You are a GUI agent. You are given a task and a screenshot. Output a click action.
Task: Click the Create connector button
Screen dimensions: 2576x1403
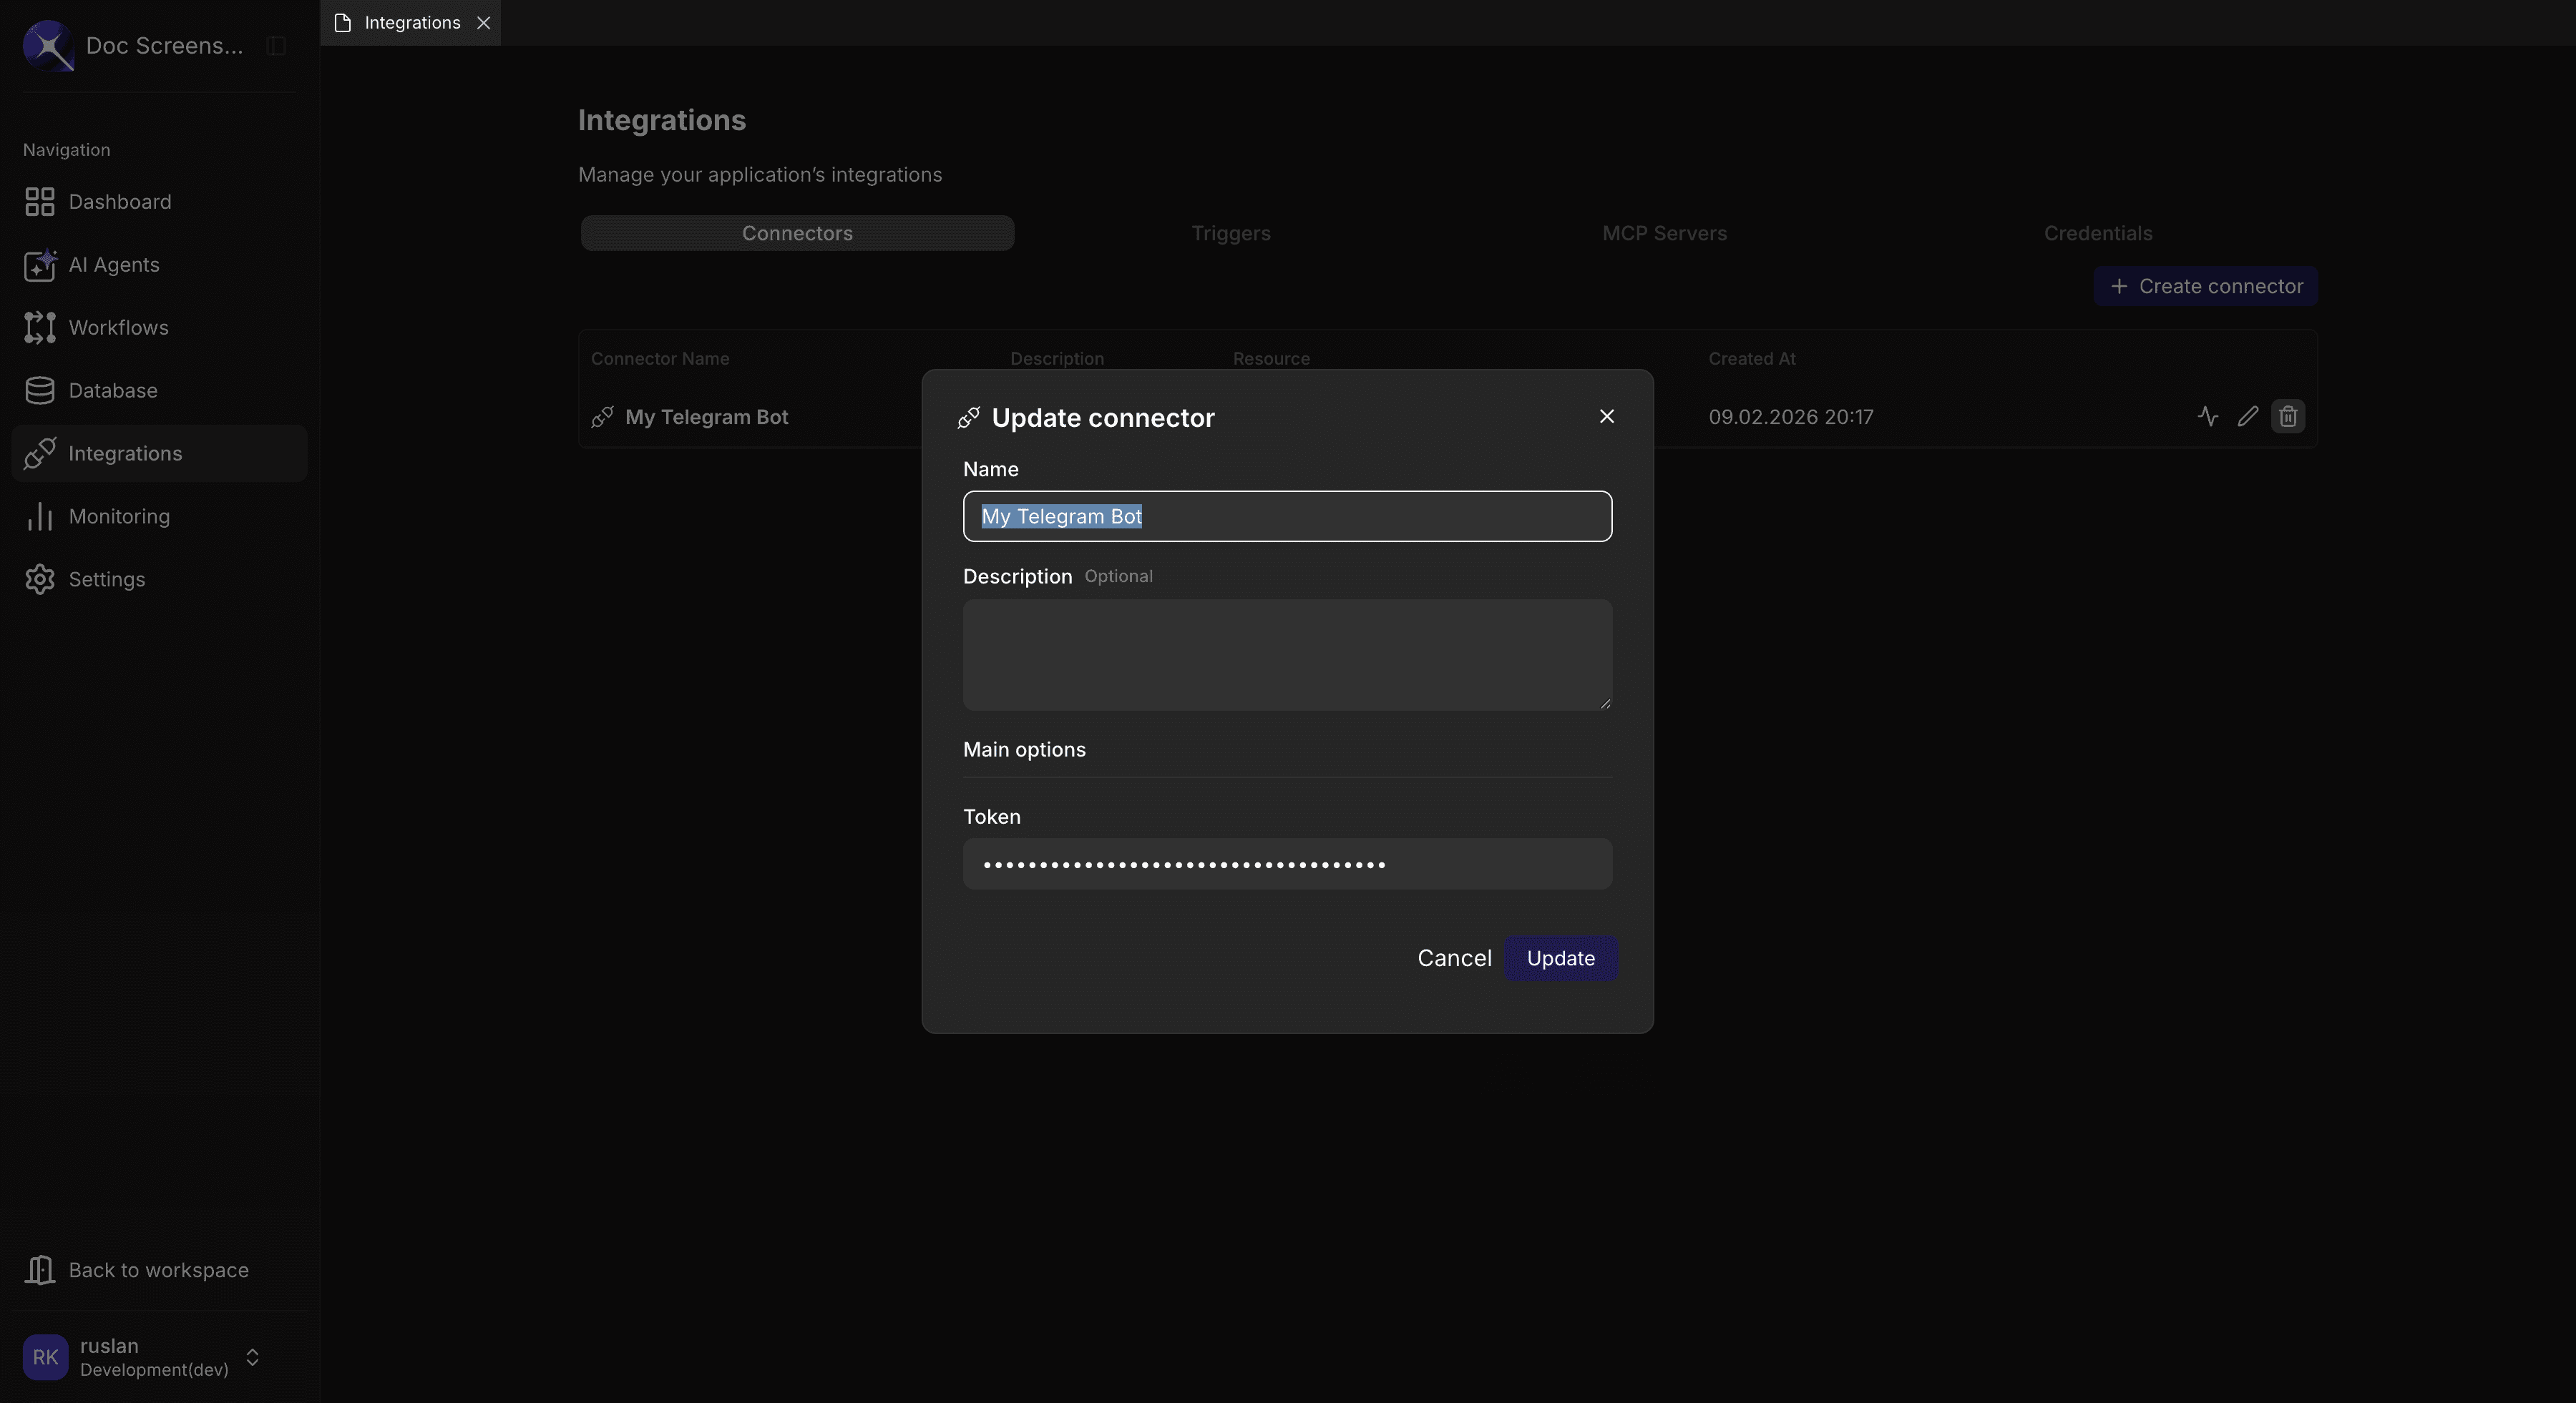tap(2205, 286)
